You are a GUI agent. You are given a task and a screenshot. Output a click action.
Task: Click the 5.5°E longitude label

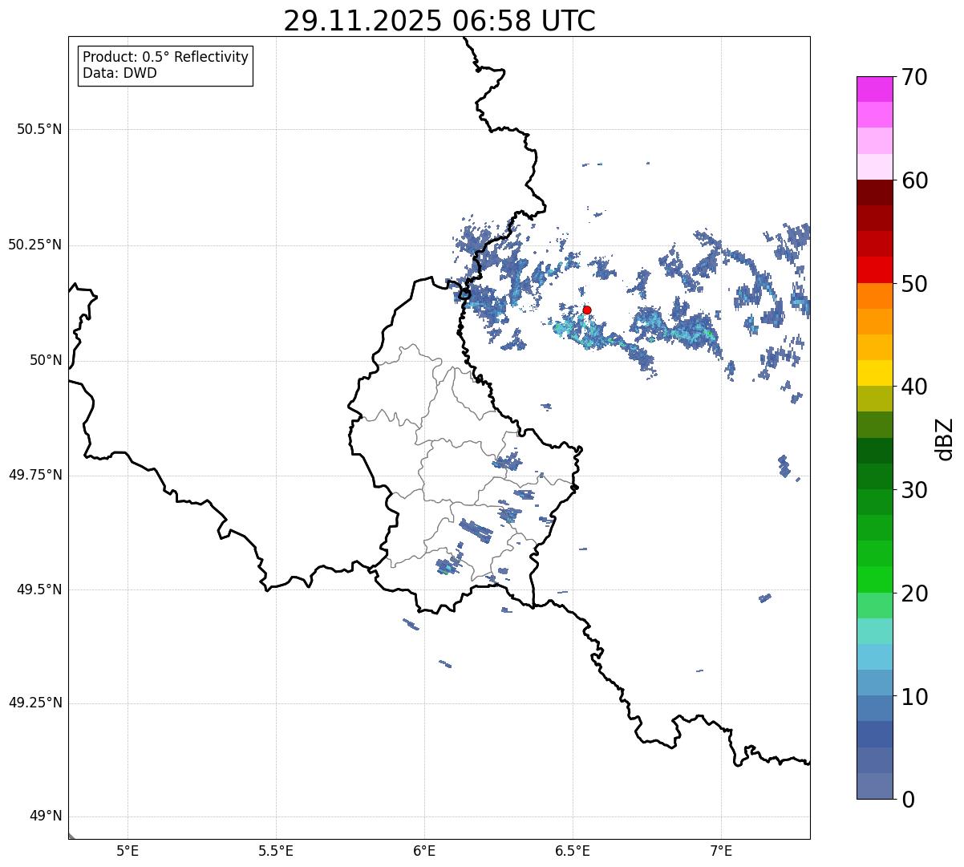[276, 850]
